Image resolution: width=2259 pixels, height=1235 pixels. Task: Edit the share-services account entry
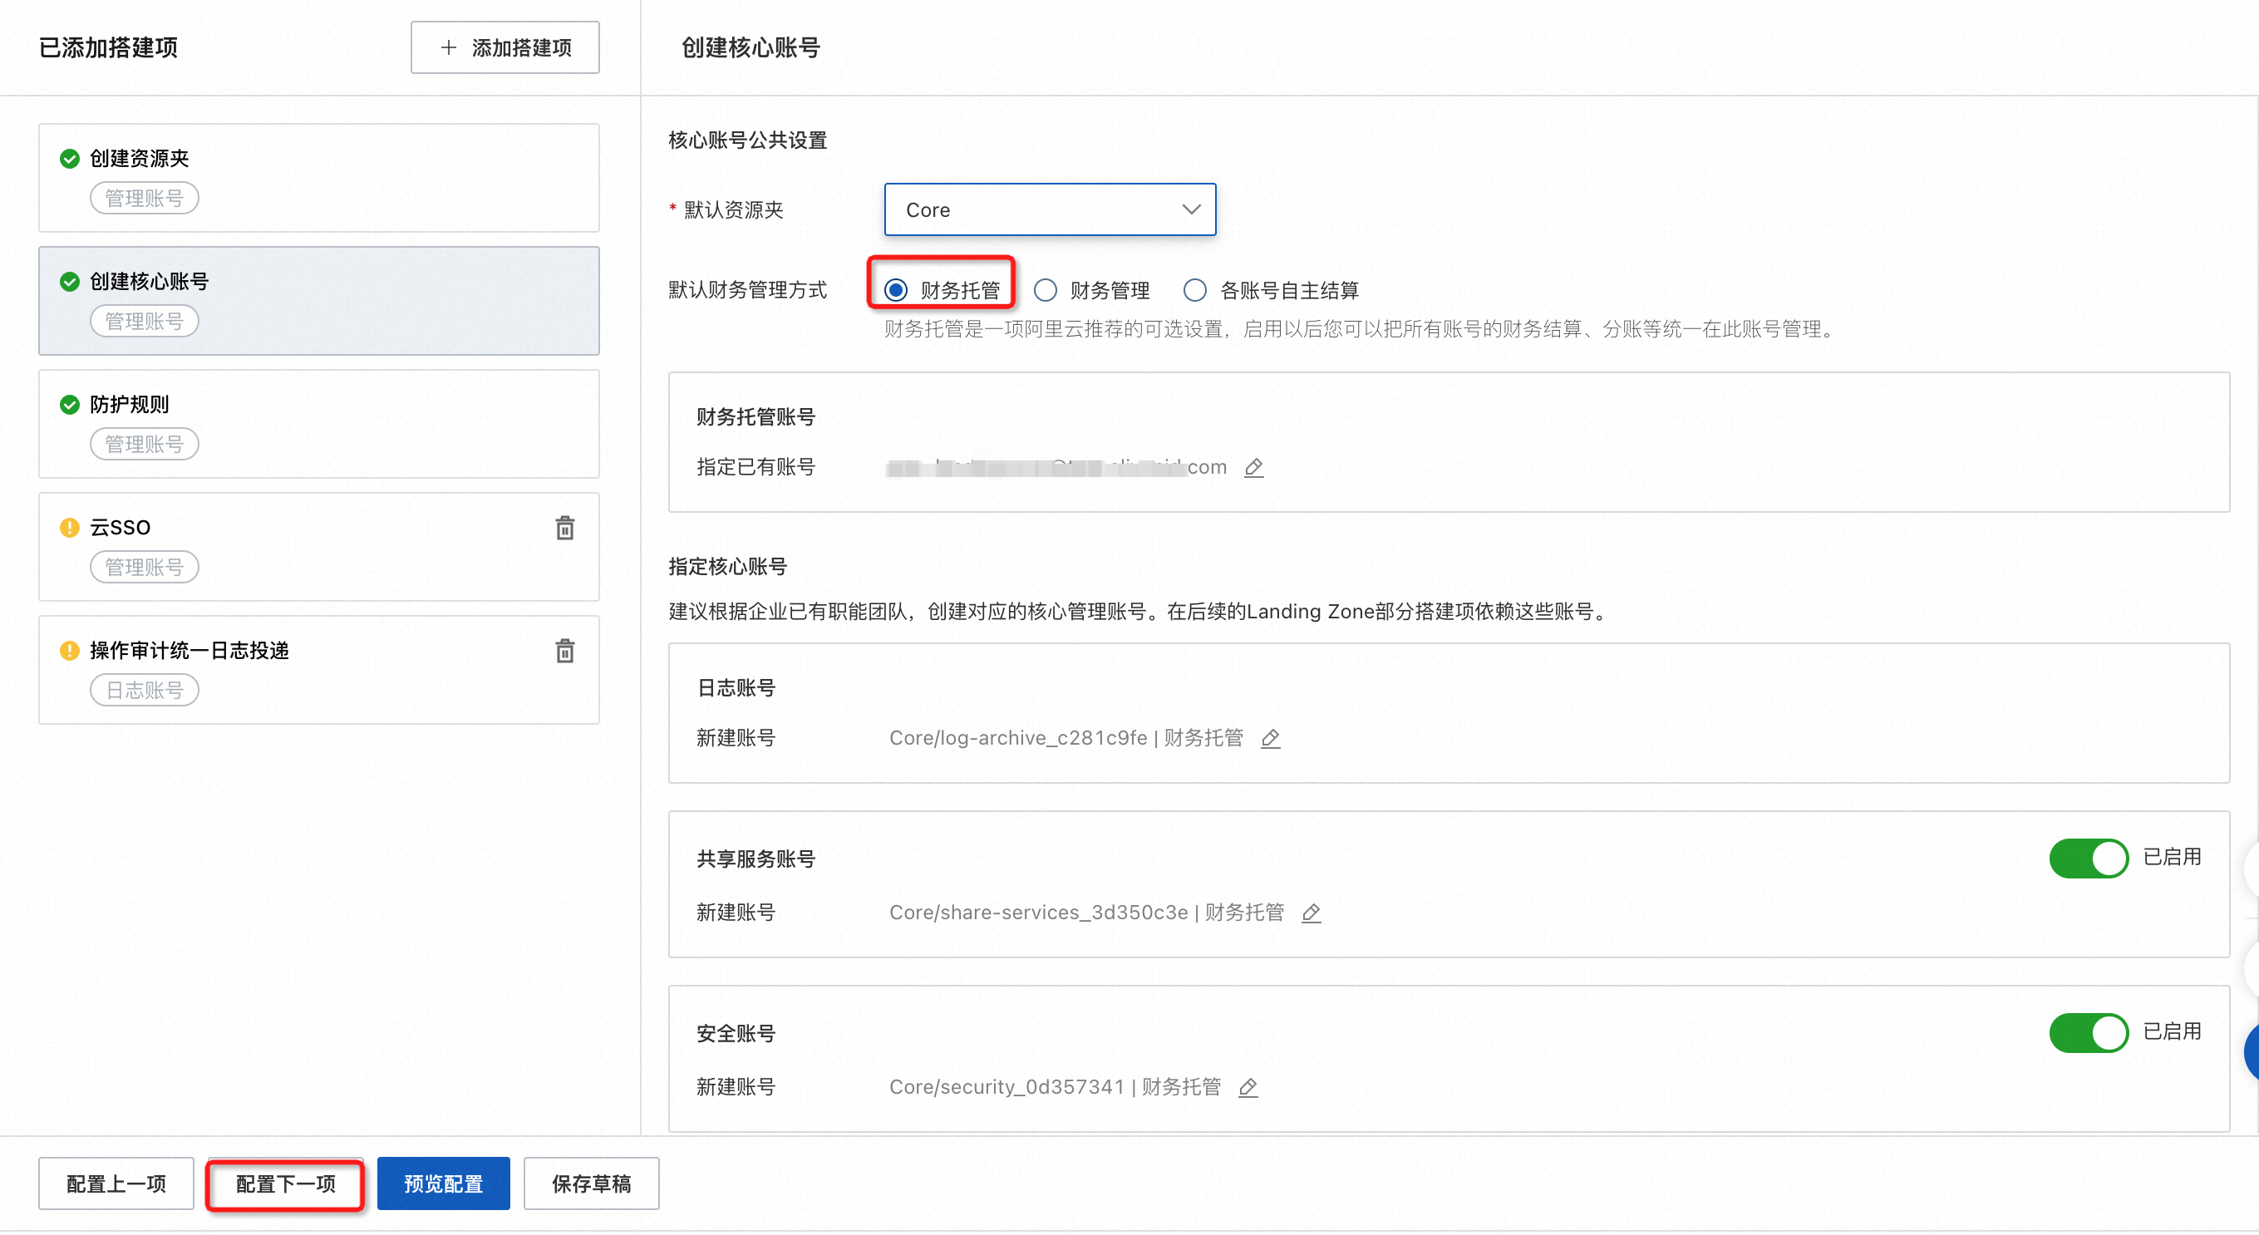pos(1310,913)
